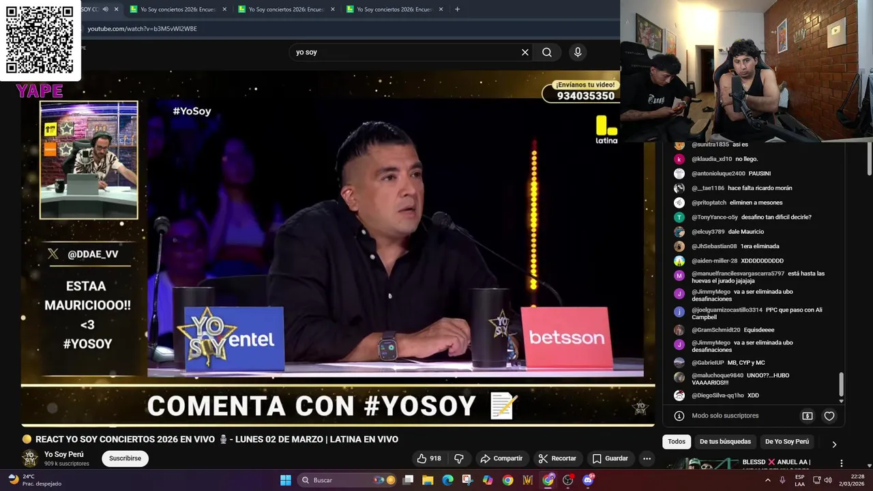
Task: Click the info icon beside subscriber-only mode
Action: pos(679,416)
